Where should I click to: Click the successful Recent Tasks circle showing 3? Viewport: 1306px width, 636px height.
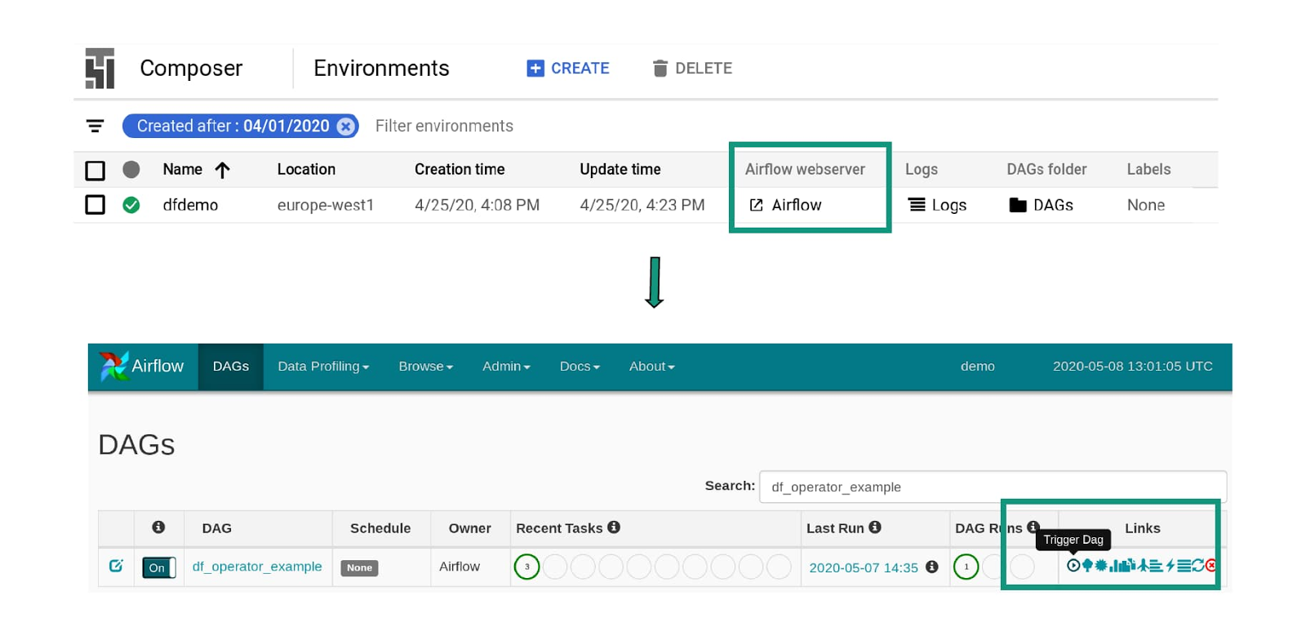pos(526,567)
